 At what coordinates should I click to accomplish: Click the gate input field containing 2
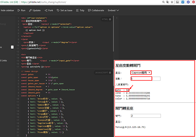point(146,116)
